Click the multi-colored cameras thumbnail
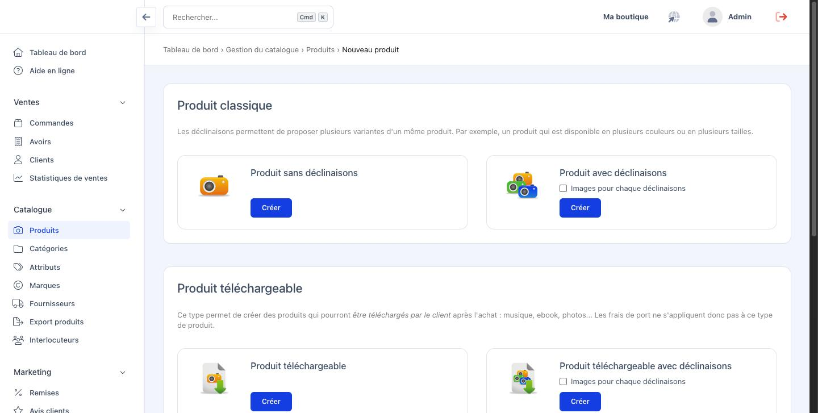Screen dimensions: 818x413 [522, 185]
